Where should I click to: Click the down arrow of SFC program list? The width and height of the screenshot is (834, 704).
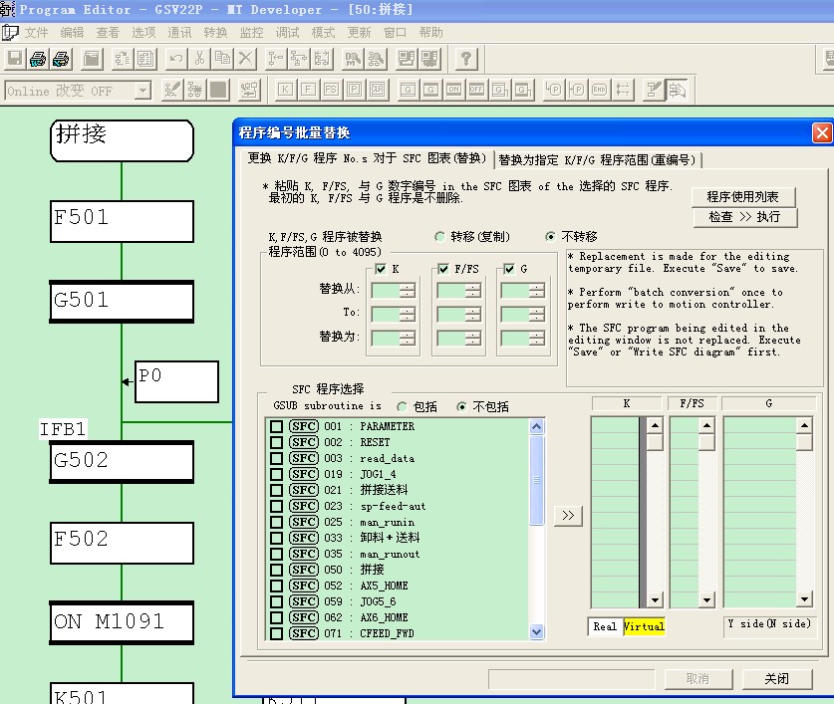point(537,631)
